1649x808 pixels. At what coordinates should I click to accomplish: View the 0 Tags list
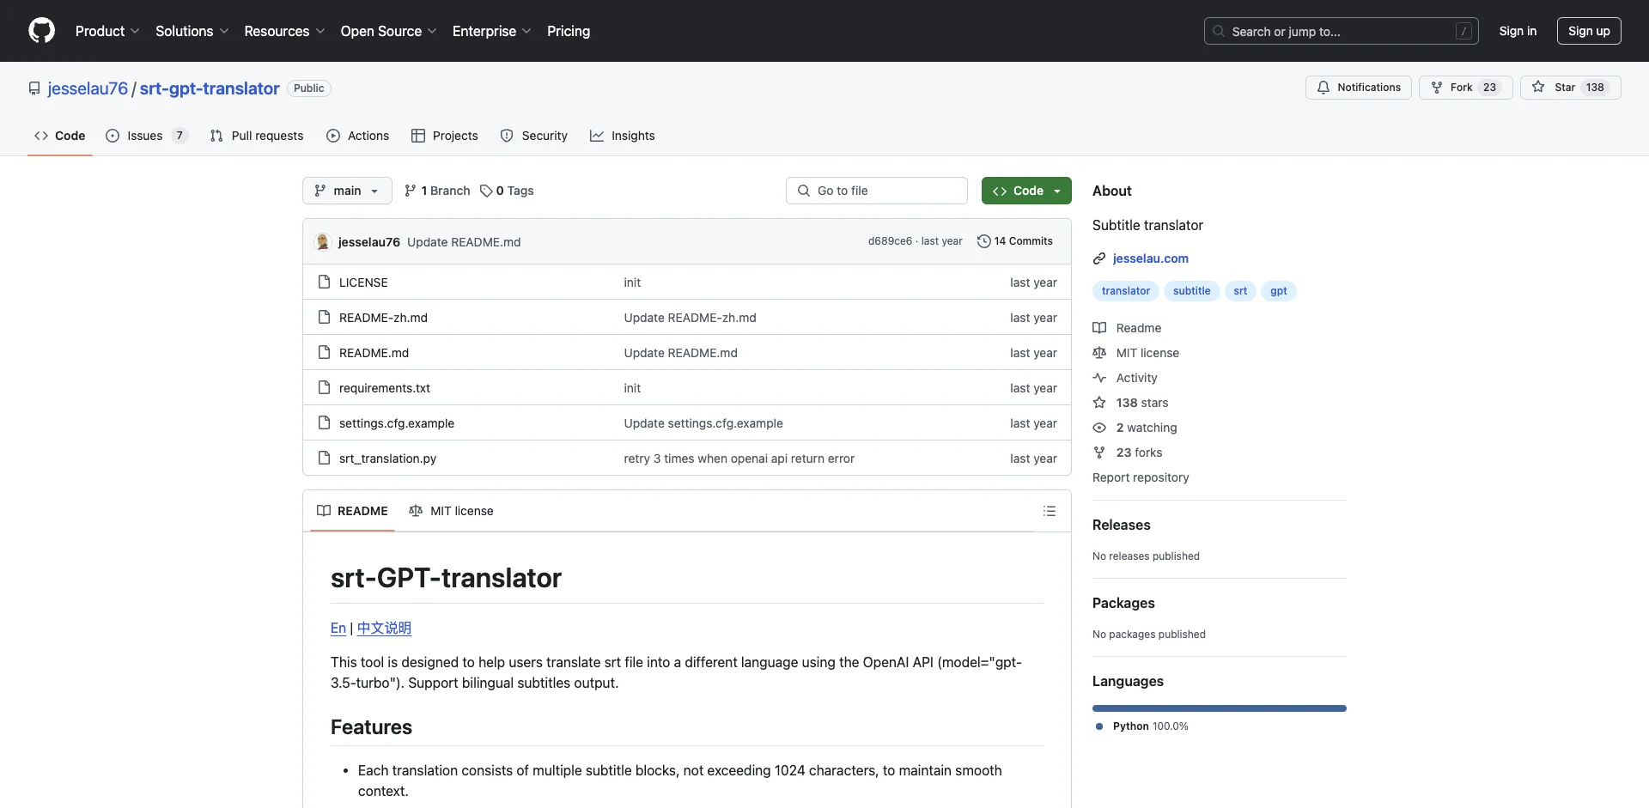pyautogui.click(x=507, y=191)
